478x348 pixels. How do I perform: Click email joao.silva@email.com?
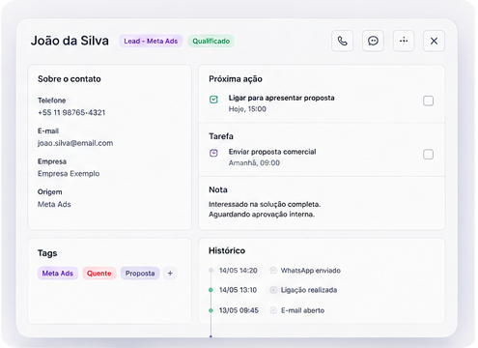(x=75, y=143)
